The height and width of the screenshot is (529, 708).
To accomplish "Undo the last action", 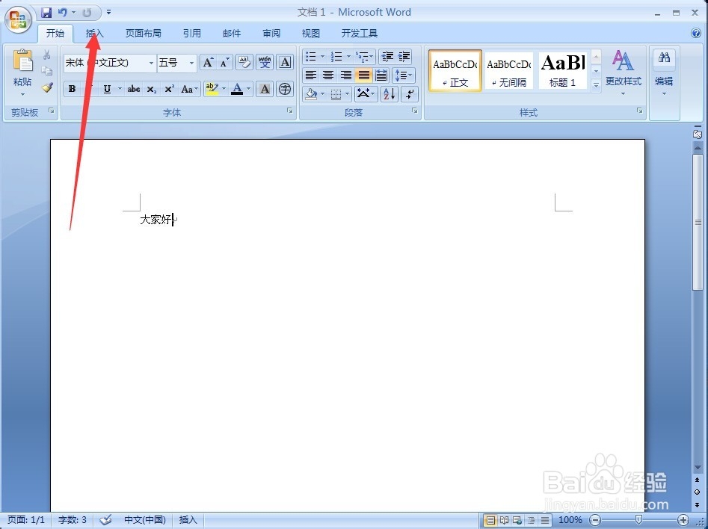I will click(63, 13).
